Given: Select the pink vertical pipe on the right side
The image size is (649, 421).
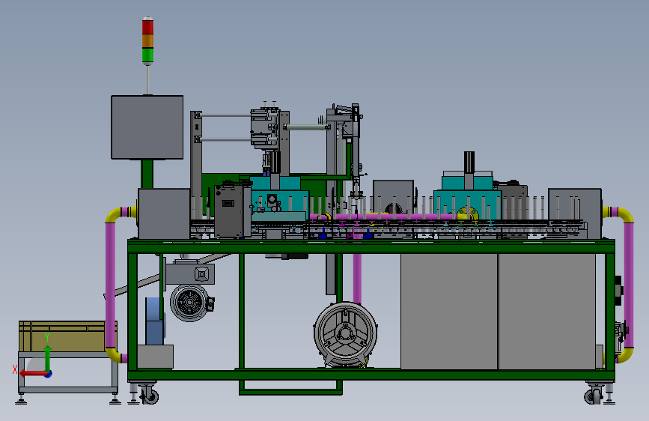Looking at the screenshot, I should (x=628, y=285).
